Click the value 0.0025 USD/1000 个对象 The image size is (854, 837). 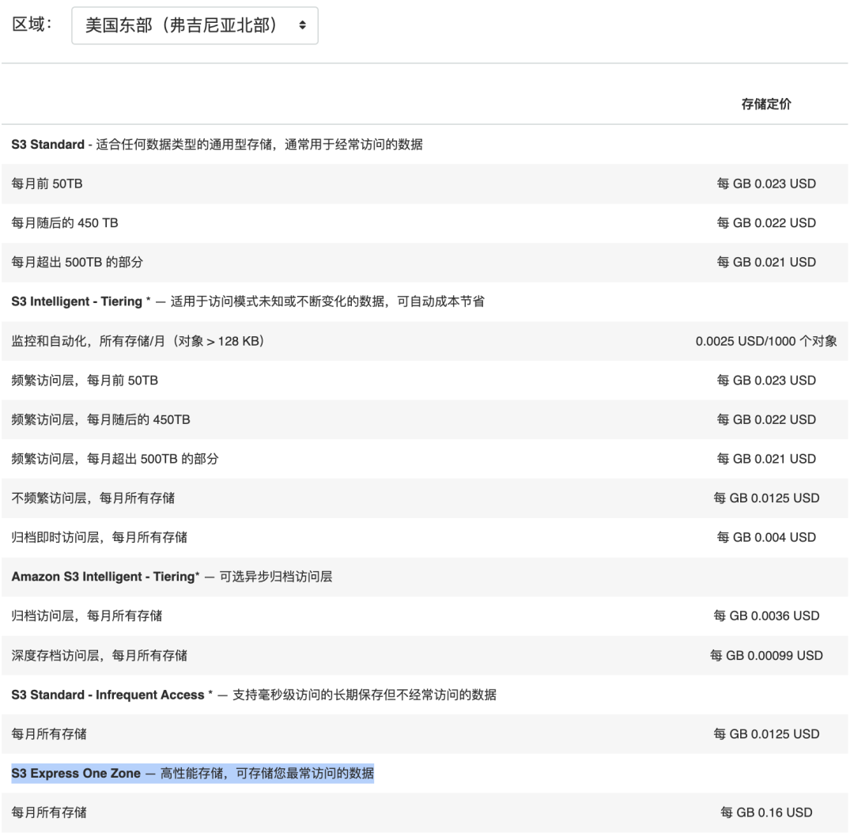click(765, 341)
